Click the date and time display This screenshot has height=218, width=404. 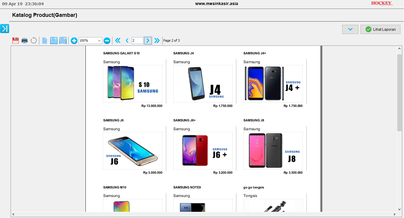(23, 4)
